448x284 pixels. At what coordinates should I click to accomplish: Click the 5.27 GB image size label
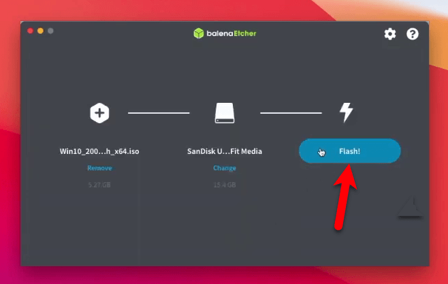pos(99,185)
